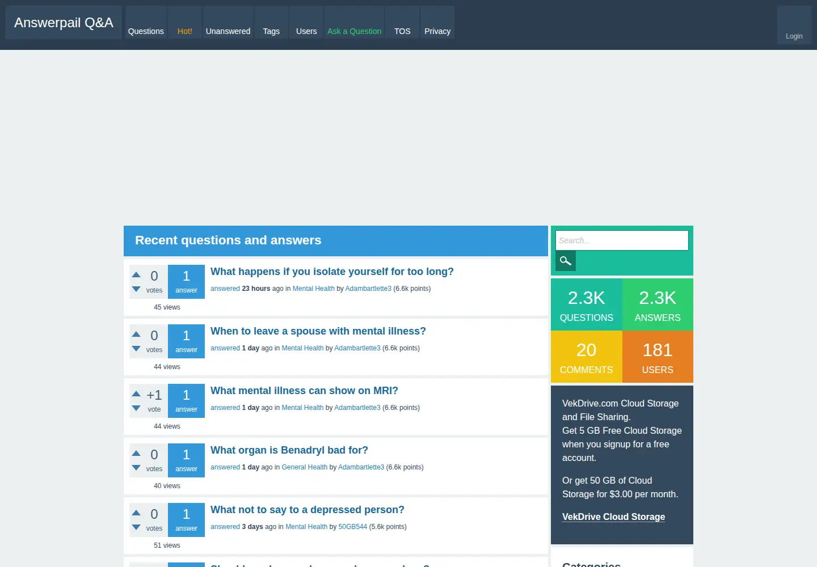Image resolution: width=817 pixels, height=567 pixels.
Task: Click 'answered' link on Benadryl question
Action: coord(225,467)
